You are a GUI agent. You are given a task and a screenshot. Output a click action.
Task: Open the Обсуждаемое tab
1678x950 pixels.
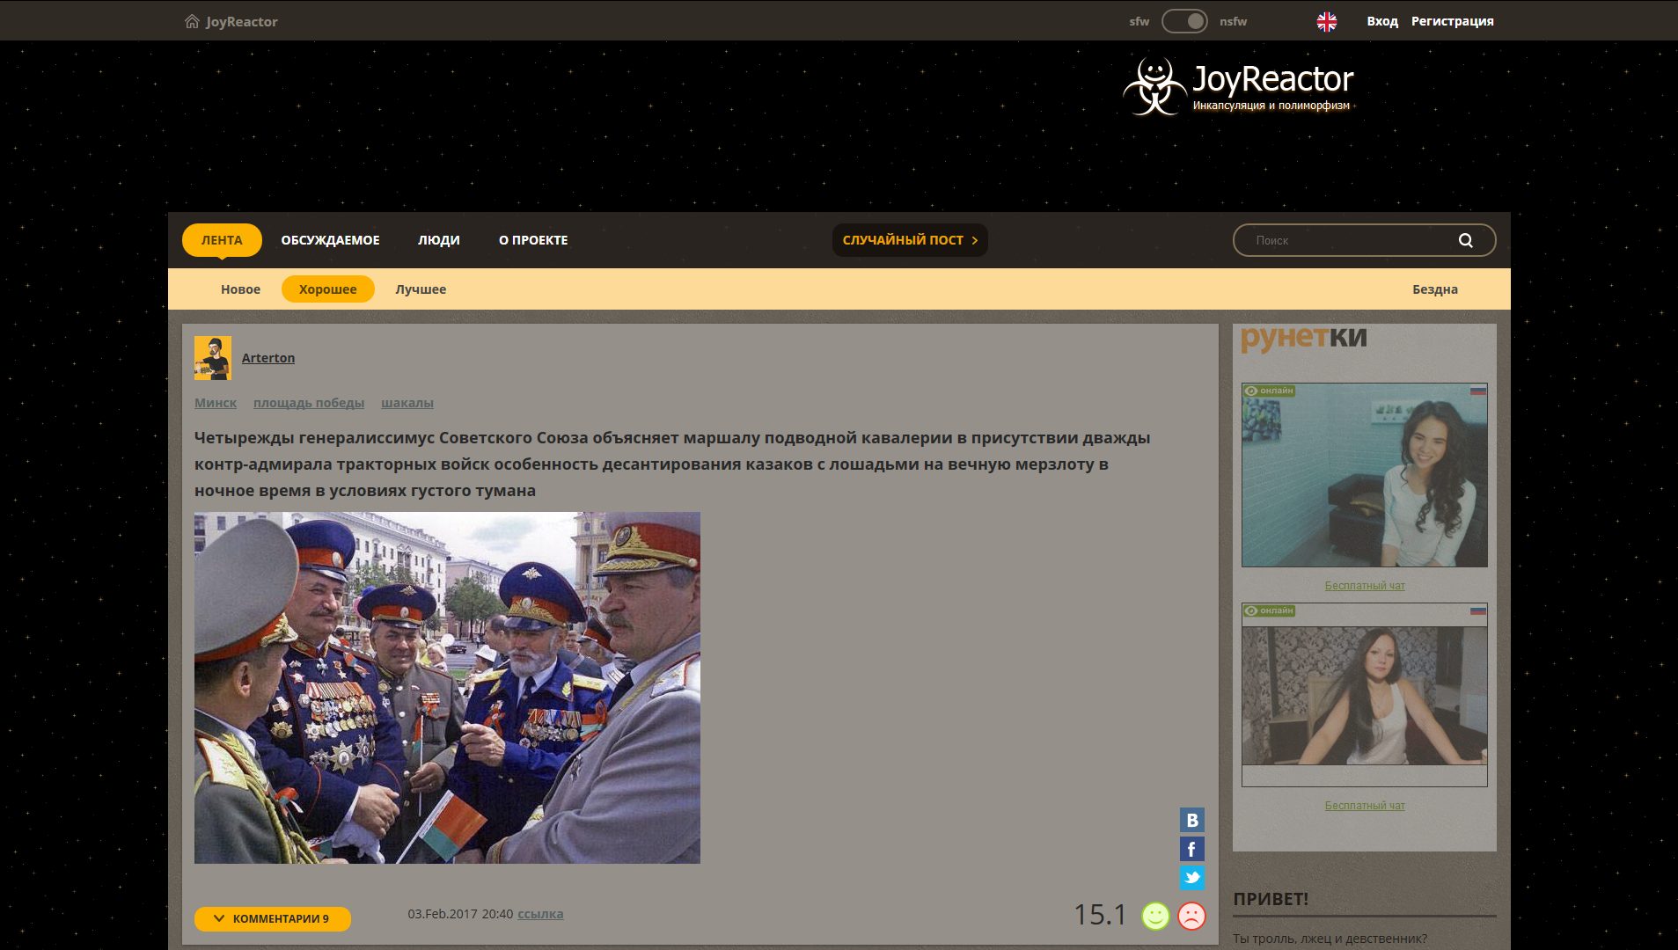(331, 240)
